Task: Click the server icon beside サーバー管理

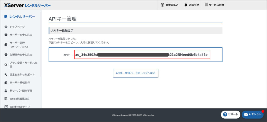Action: click(x=6, y=45)
